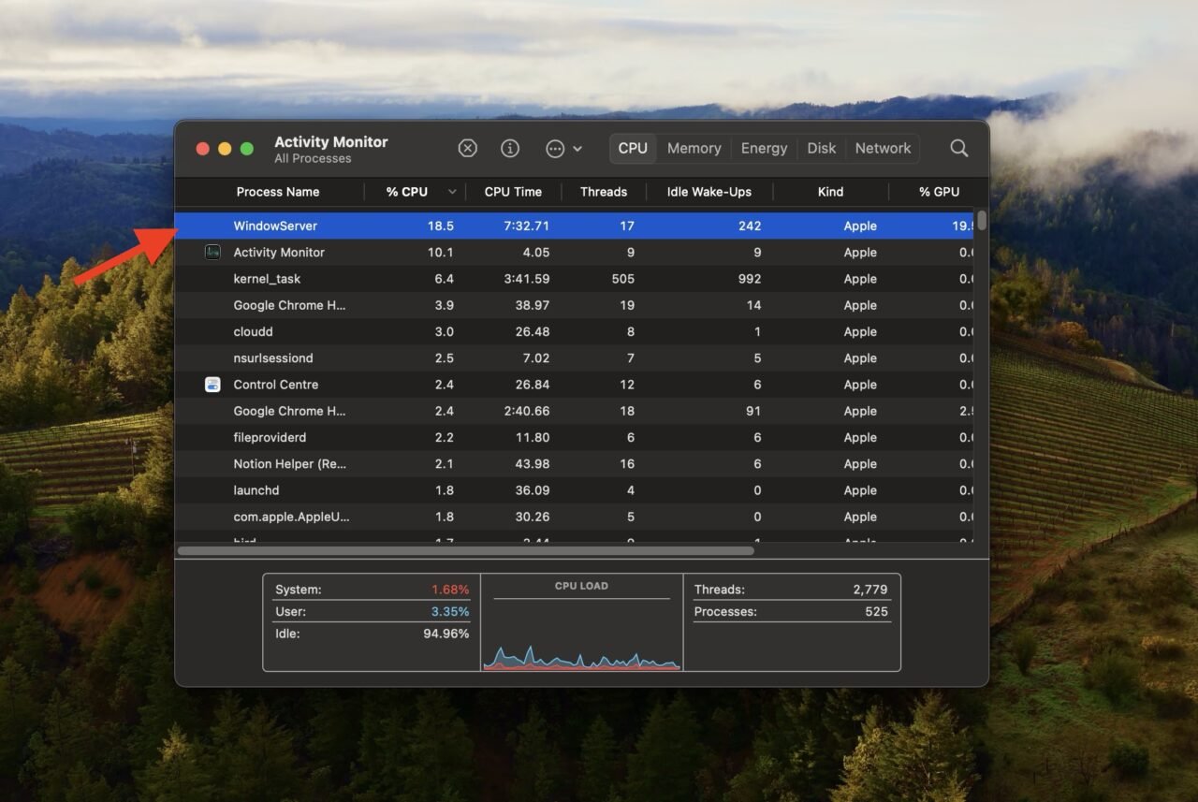Screen dimensions: 1198x802
Task: Select the com.apple.AppleU... process row
Action: [575, 517]
